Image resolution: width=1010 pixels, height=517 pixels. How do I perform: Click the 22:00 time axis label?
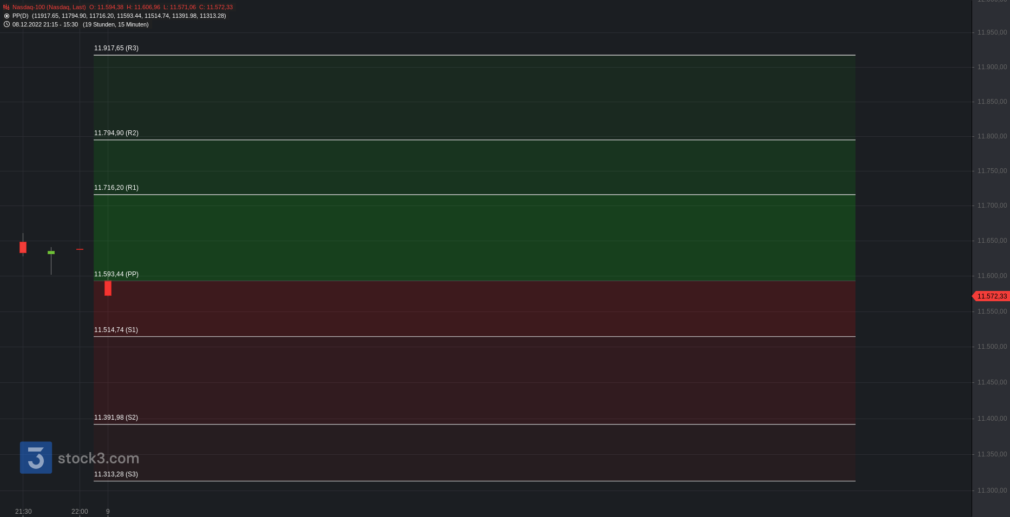click(x=80, y=512)
